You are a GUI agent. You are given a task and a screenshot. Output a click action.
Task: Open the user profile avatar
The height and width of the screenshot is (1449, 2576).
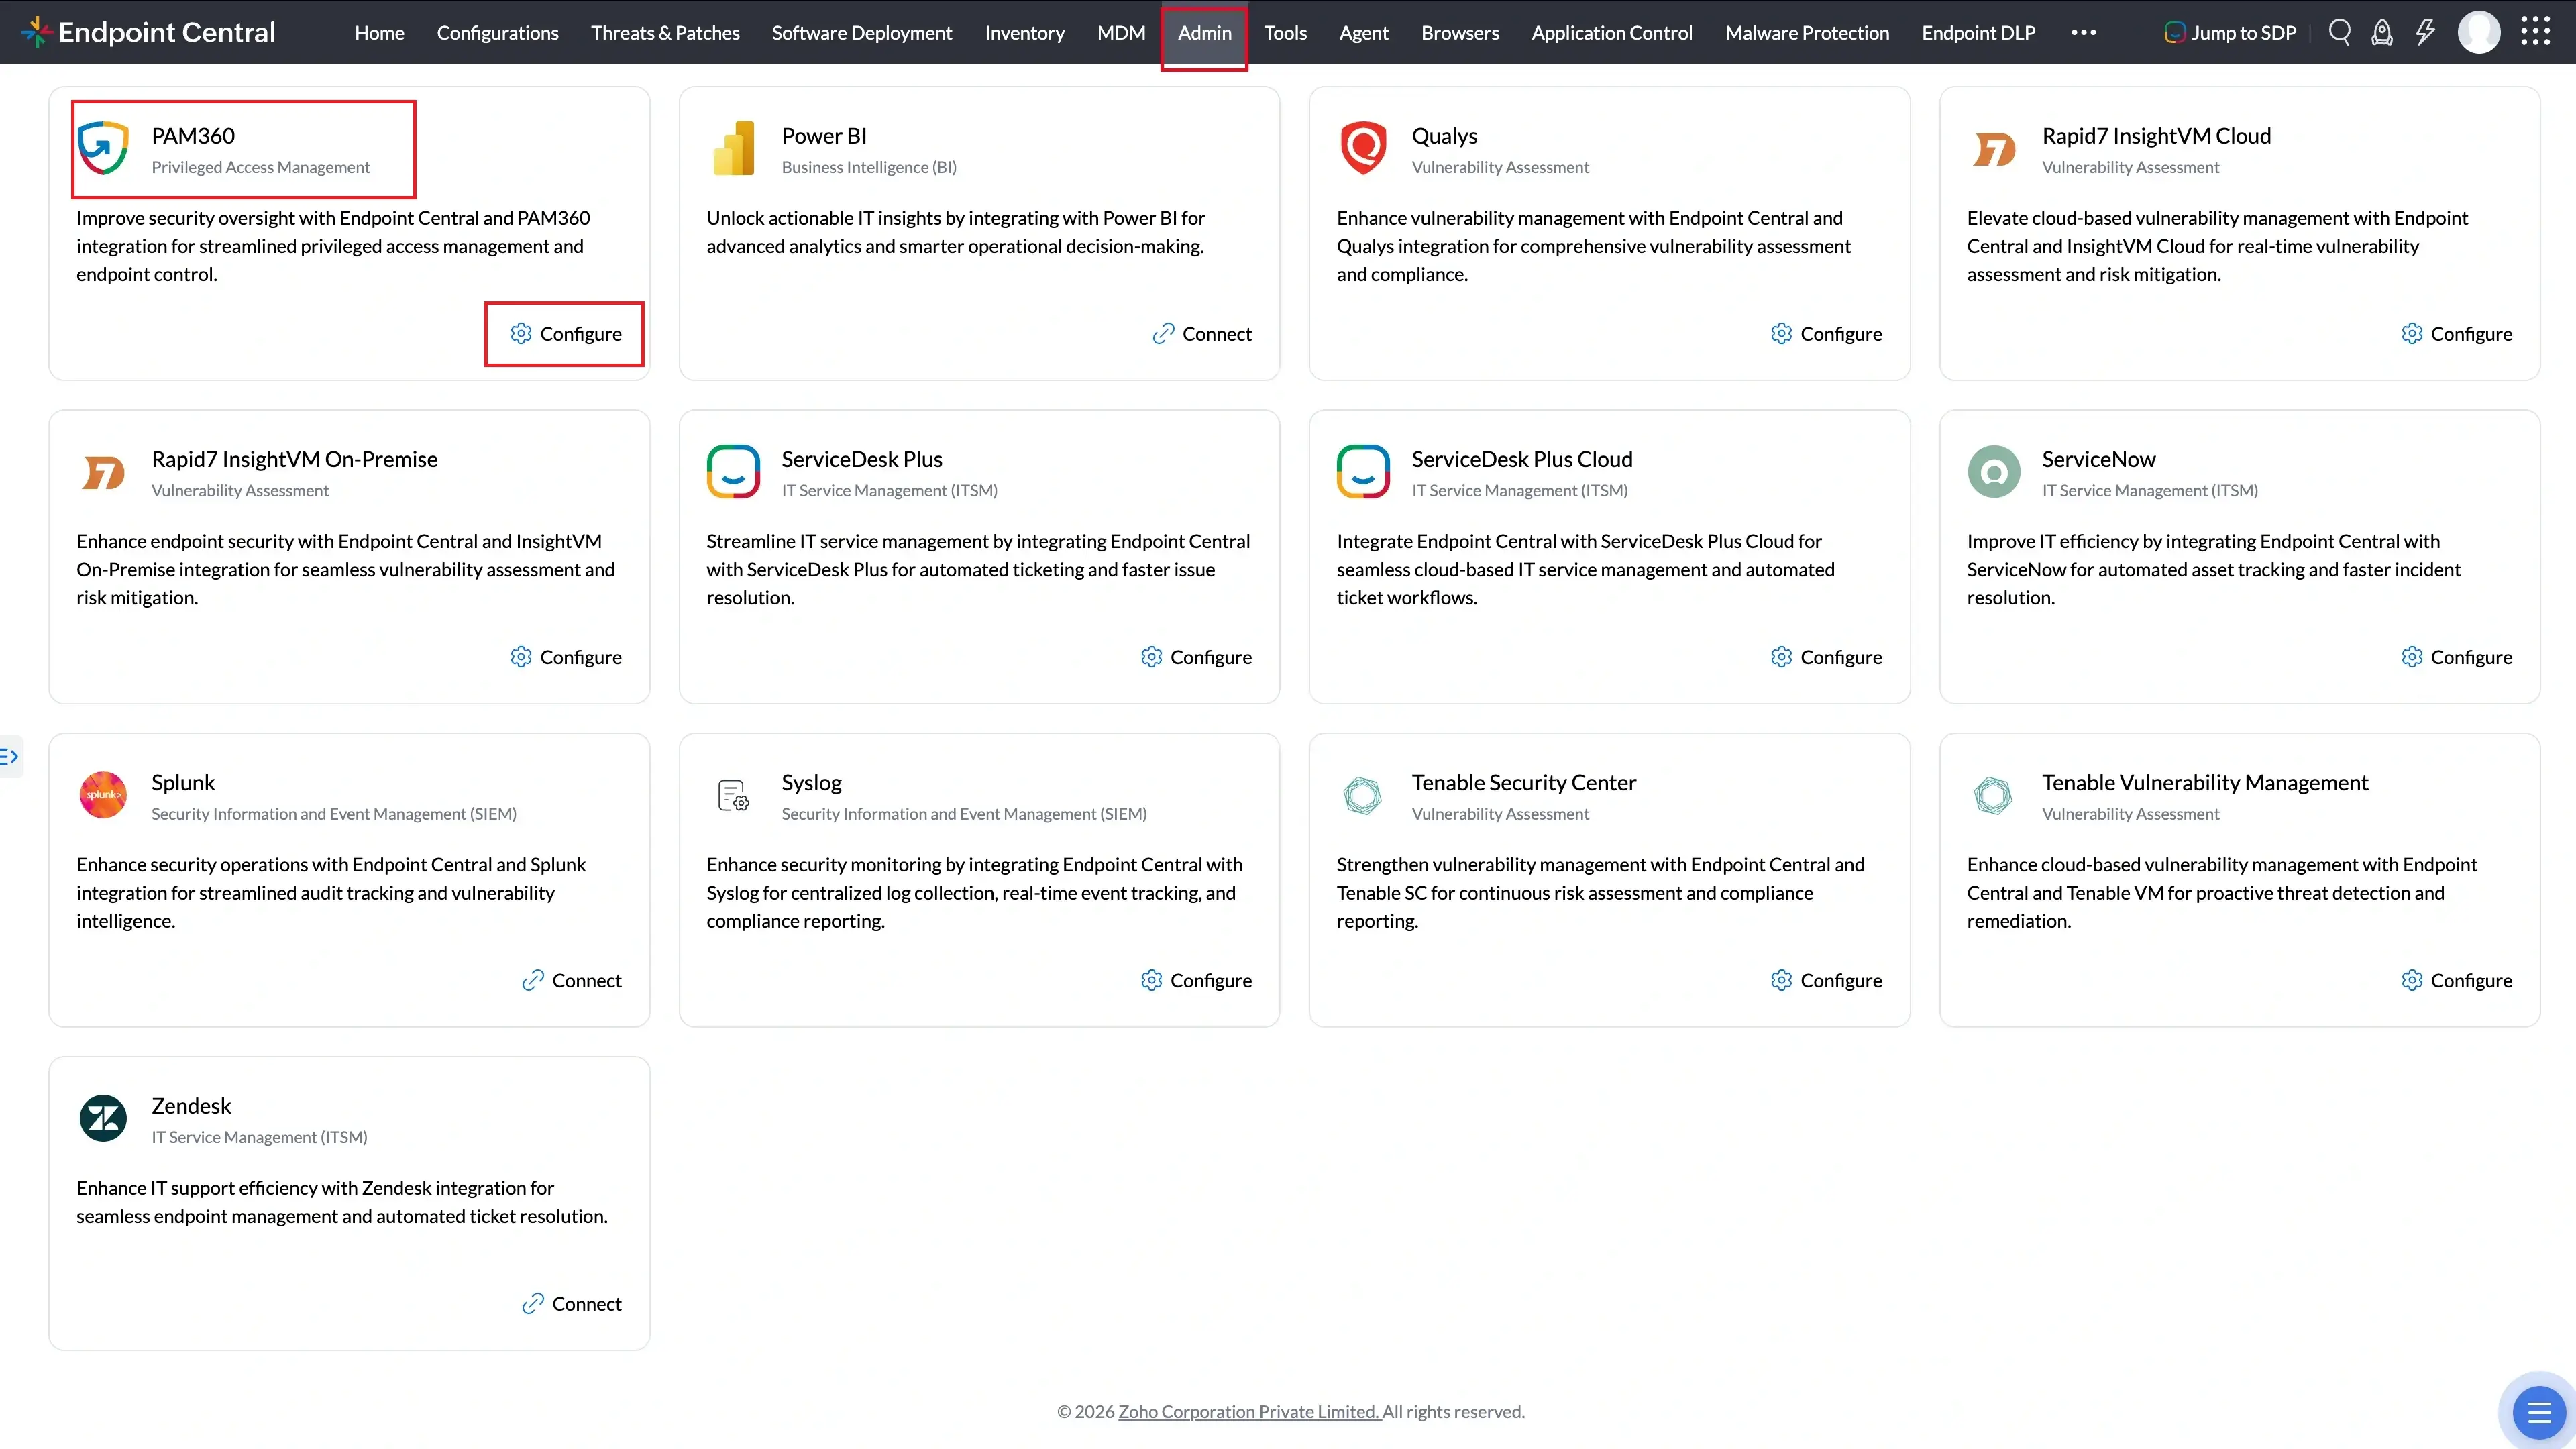tap(2479, 32)
